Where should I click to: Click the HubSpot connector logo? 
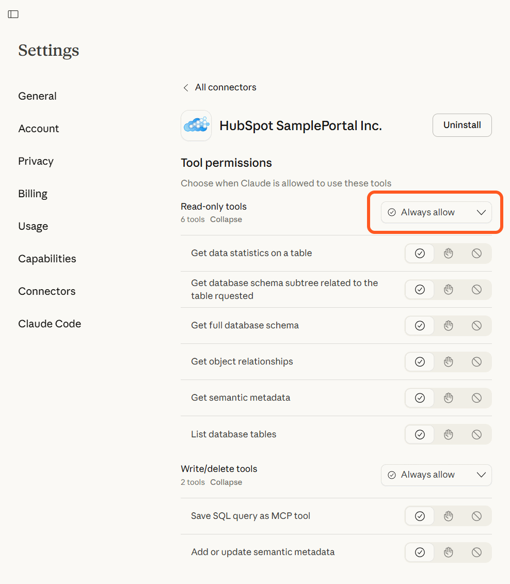click(196, 125)
